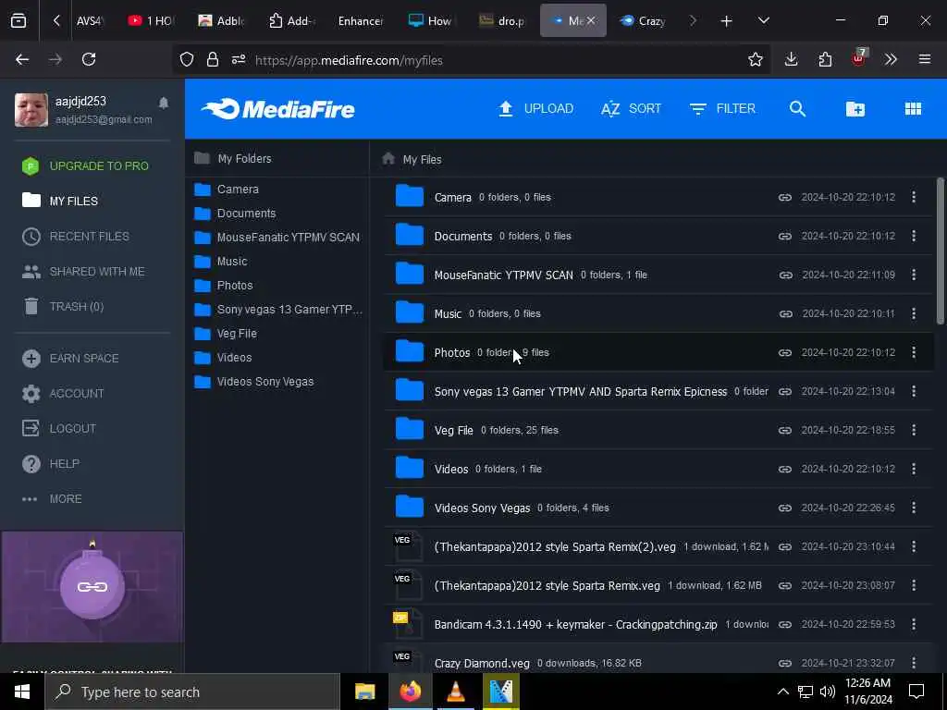Click share link icon for Music folder row

785,314
